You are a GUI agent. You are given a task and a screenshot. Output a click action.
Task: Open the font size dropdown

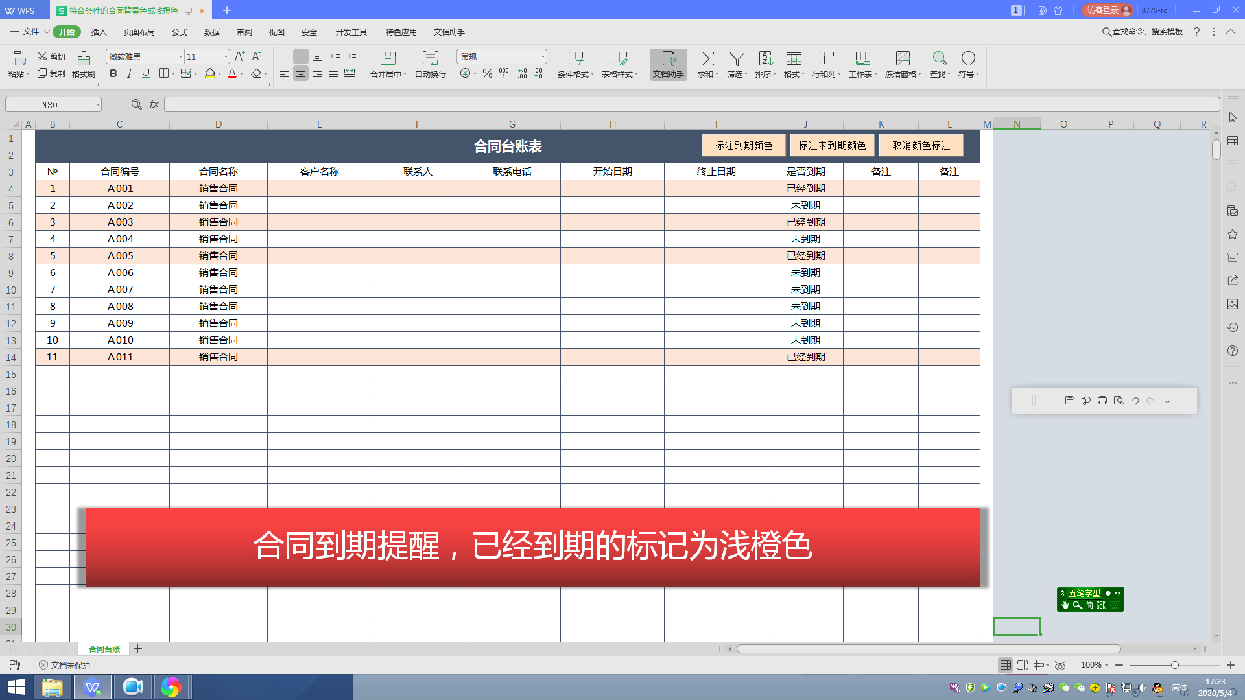tap(226, 57)
